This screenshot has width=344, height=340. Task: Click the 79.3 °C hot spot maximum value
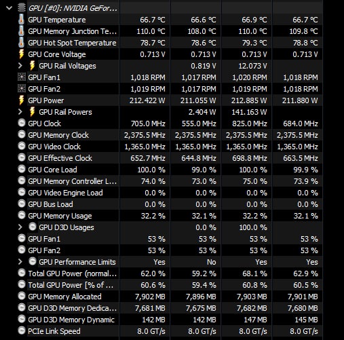pyautogui.click(x=254, y=43)
